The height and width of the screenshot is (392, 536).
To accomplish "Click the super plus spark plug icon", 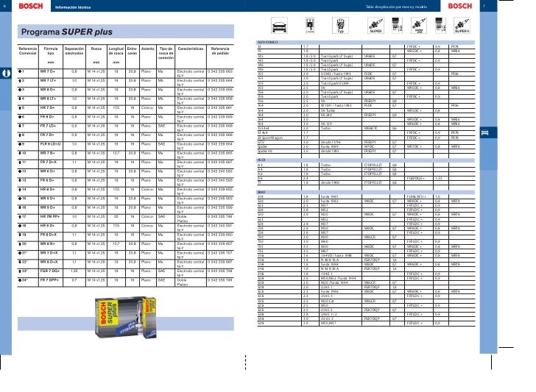I will (x=419, y=26).
